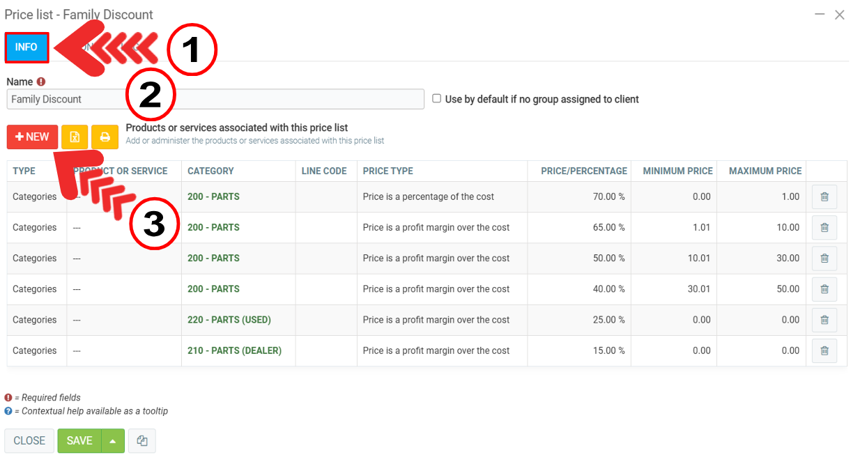Image resolution: width=851 pixels, height=455 pixels.
Task: Export price list to Excel
Action: point(75,137)
